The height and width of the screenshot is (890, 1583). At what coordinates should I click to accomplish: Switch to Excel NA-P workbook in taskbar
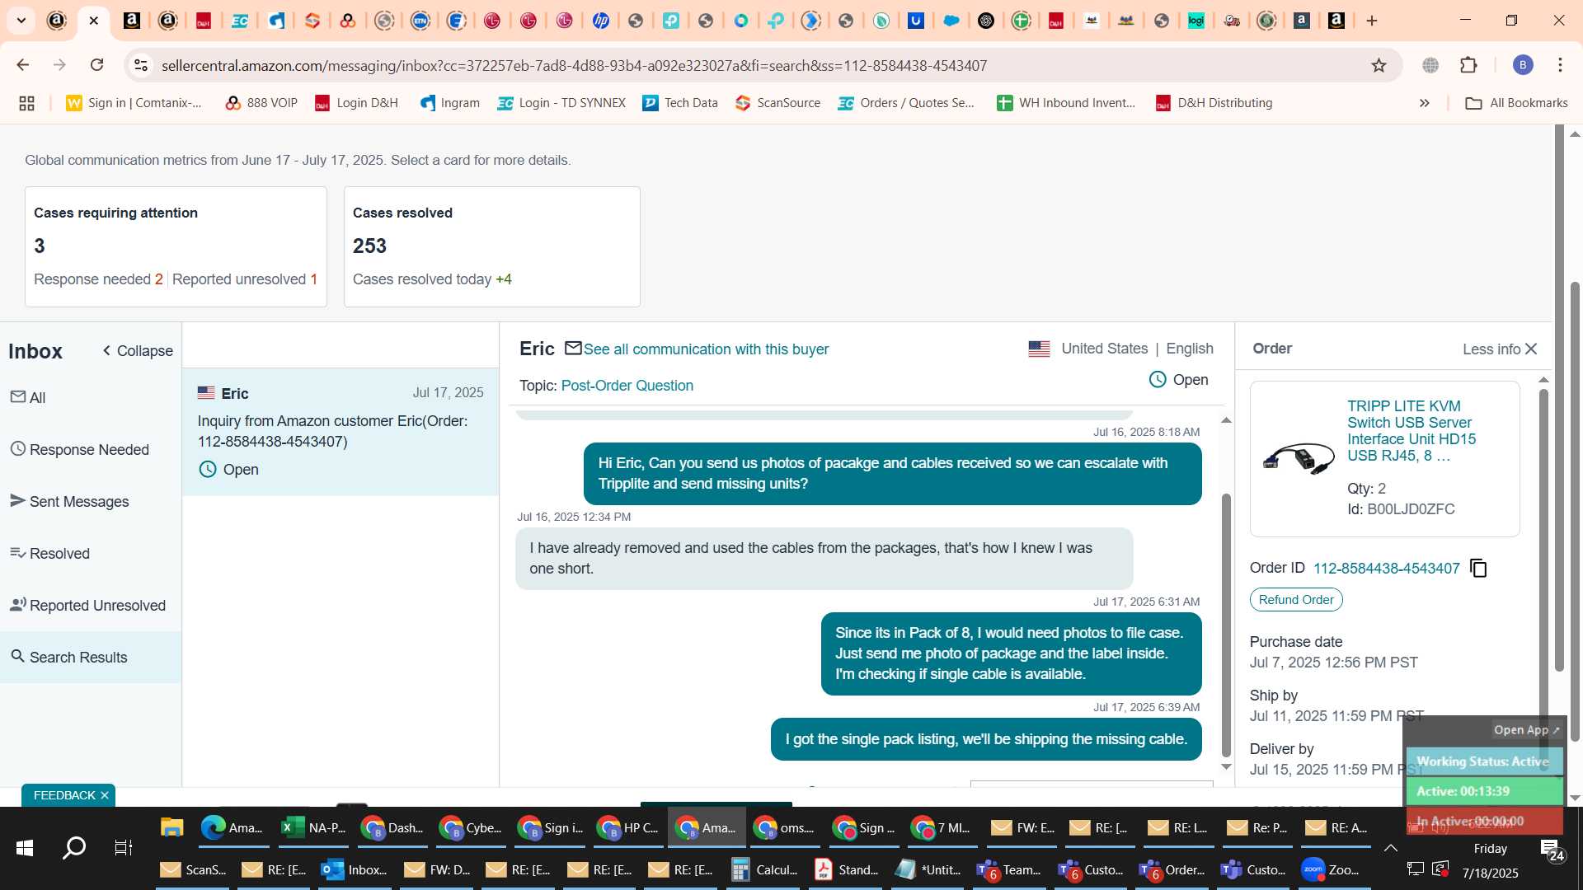pos(313,827)
